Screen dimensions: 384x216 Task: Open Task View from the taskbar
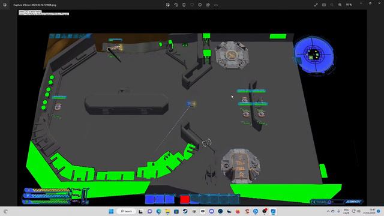coord(141,211)
